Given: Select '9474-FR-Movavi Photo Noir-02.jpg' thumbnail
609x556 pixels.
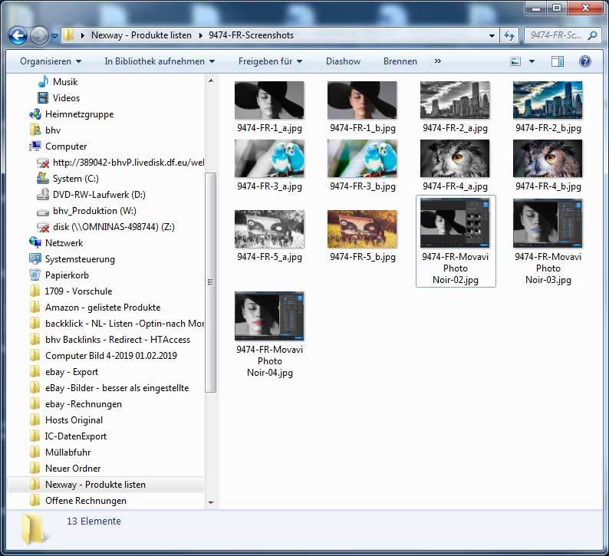Looking at the screenshot, I should (456, 241).
